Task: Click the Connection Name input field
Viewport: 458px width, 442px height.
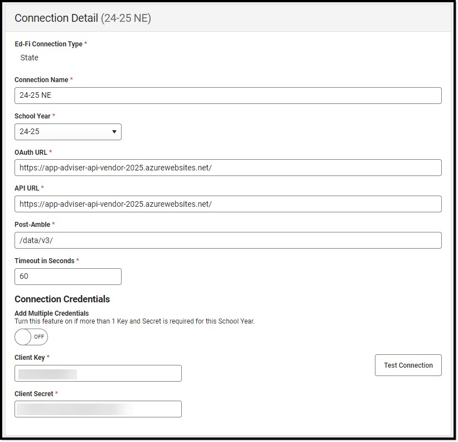Action: click(x=228, y=96)
